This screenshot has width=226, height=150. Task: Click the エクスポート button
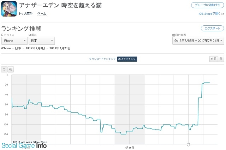coord(213,28)
